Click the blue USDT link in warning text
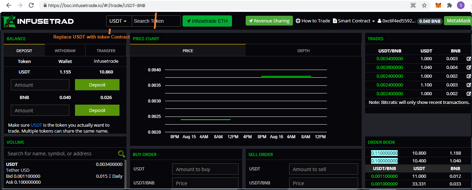The image size is (472, 190). 36,125
